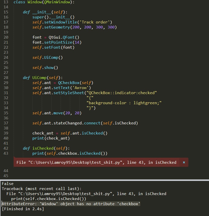Click 'self.UiComp()' call

[x=48, y=58]
